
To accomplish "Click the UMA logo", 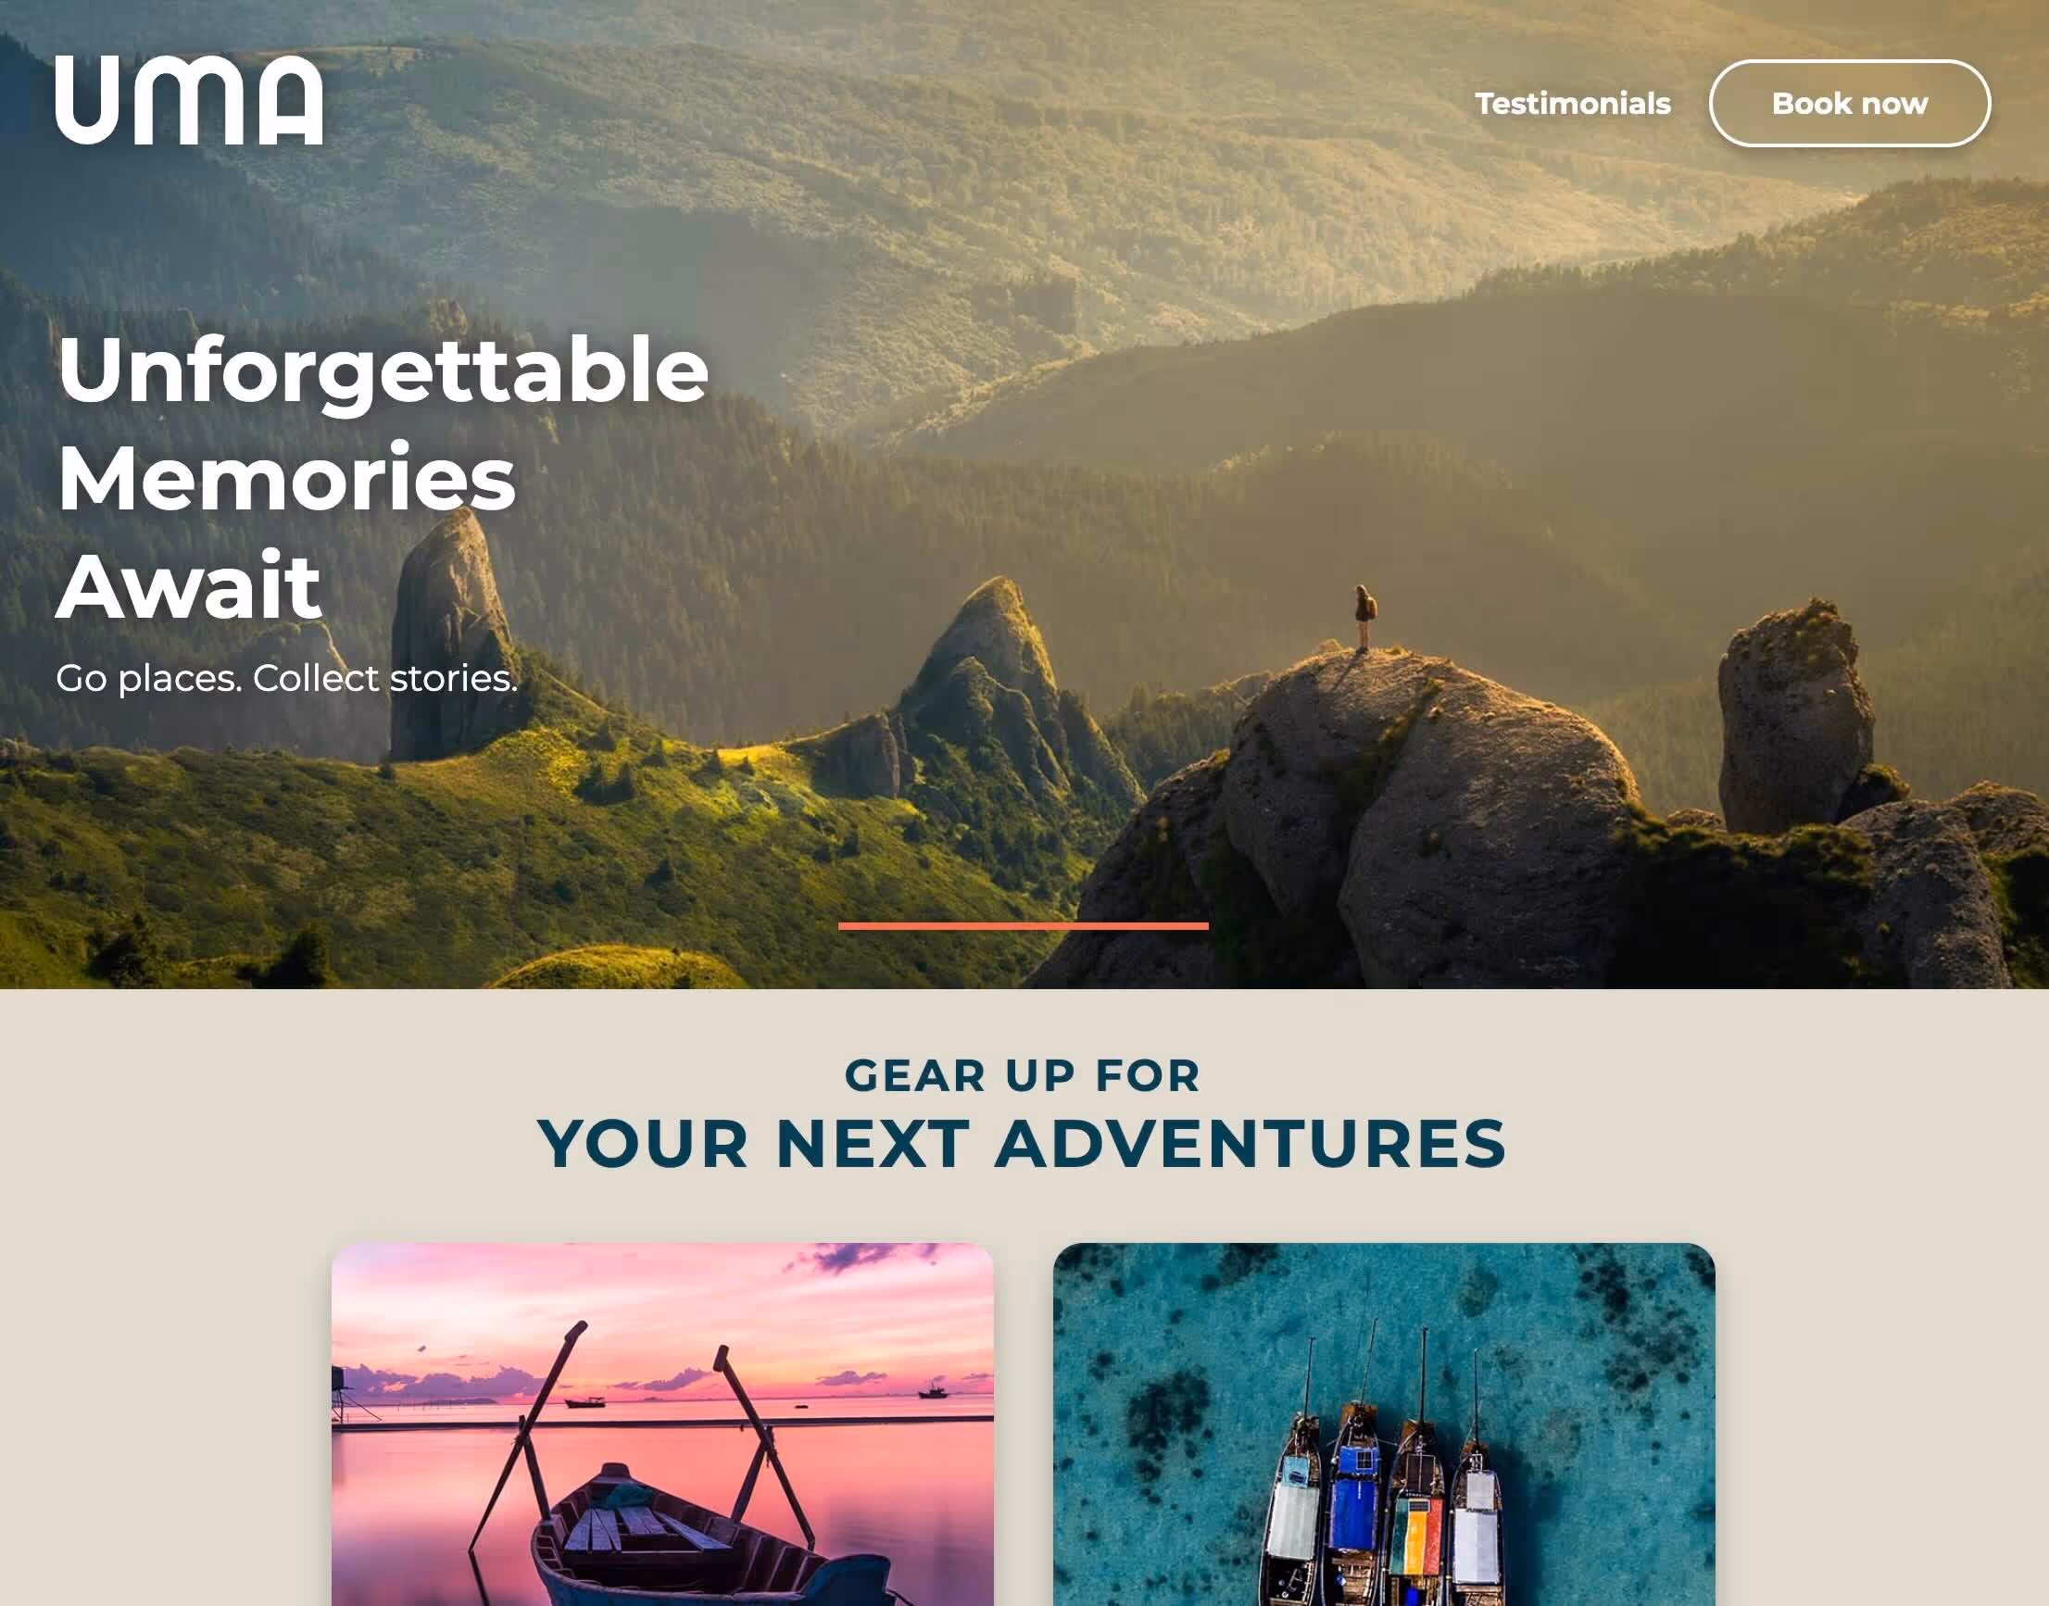I will pos(189,100).
